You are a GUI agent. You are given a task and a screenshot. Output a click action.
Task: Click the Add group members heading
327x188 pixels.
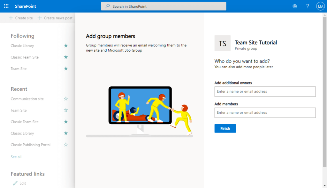(110, 36)
